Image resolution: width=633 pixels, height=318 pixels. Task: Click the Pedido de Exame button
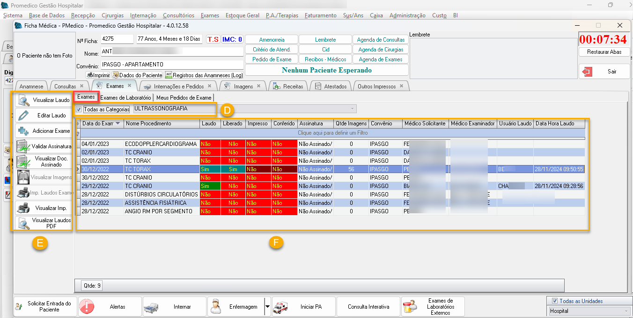(x=272, y=59)
